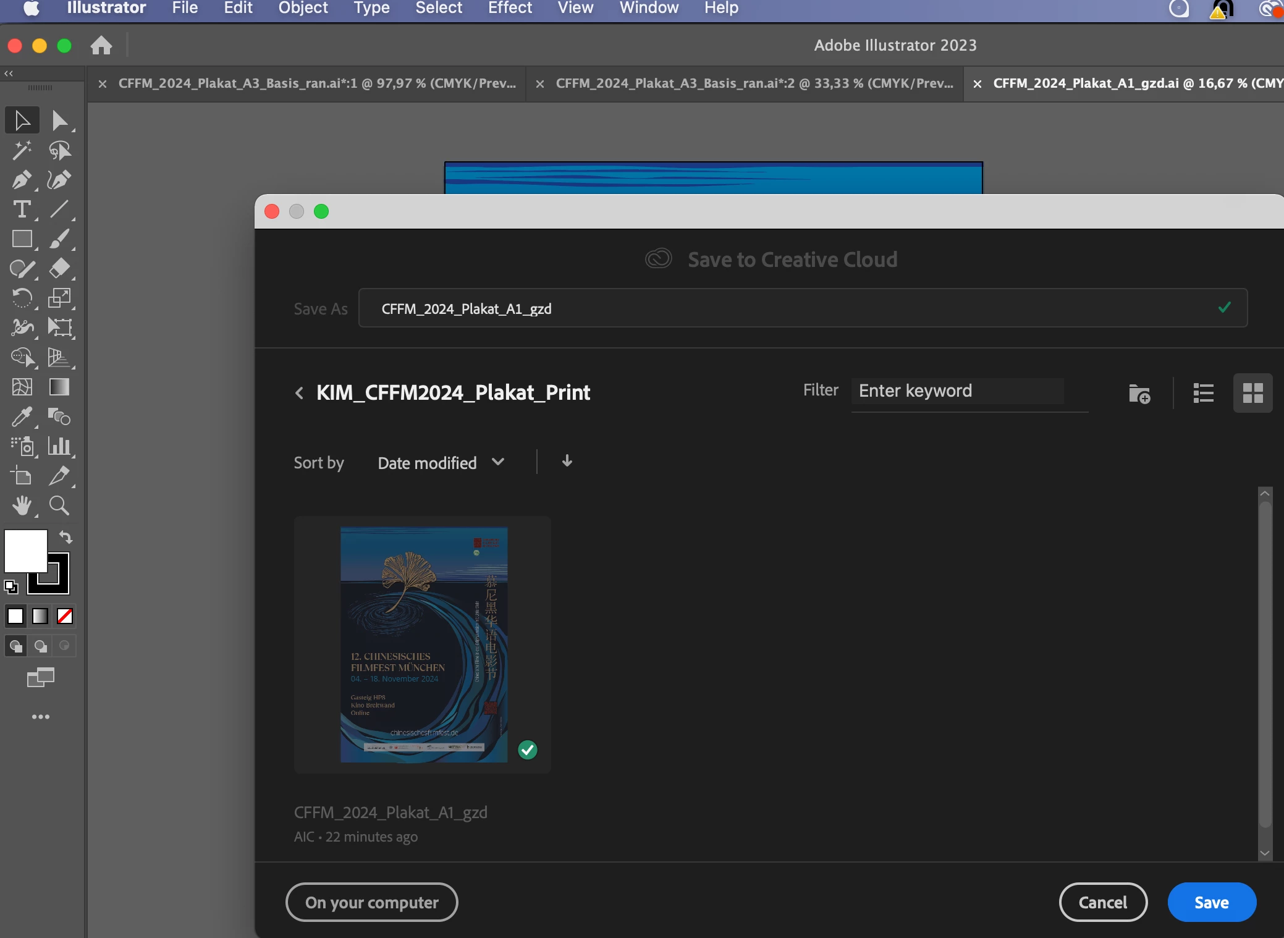
Task: Activate the Eyedropper tool
Action: (22, 417)
